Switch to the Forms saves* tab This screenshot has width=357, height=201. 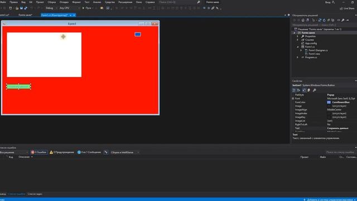point(25,15)
